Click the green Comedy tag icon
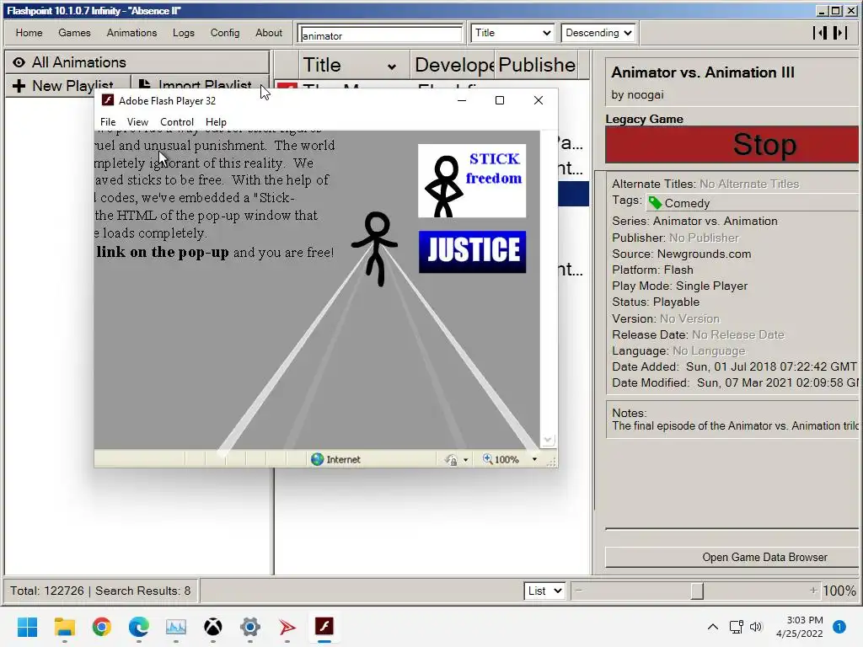This screenshot has width=863, height=647. pyautogui.click(x=655, y=203)
